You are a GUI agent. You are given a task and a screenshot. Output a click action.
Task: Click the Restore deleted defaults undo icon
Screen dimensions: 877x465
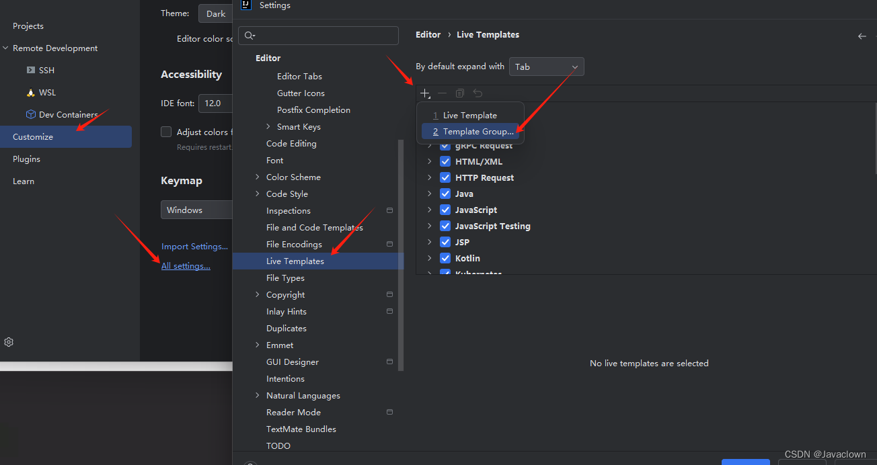click(476, 93)
